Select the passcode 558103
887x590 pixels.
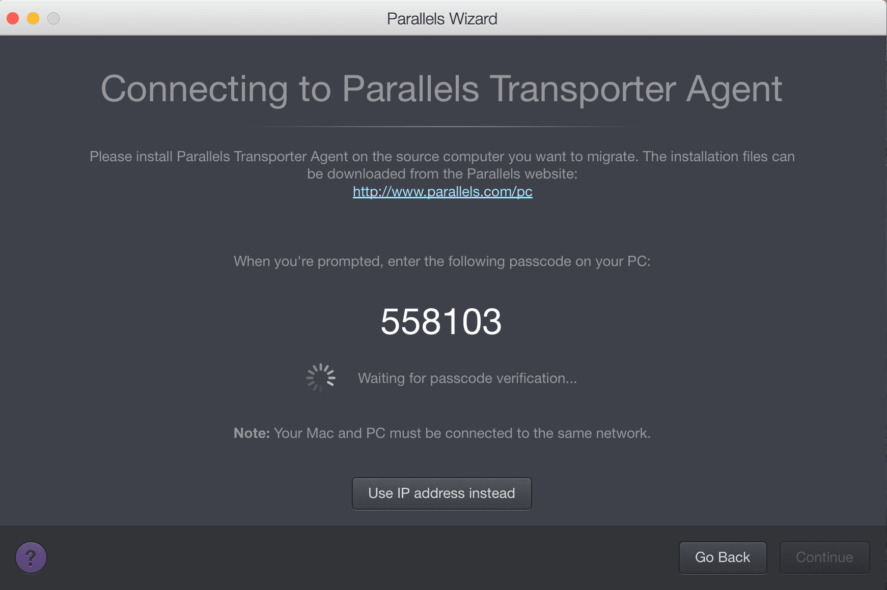click(441, 321)
